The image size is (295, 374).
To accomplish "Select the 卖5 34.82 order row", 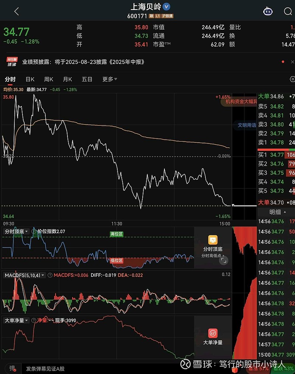I will (276, 106).
